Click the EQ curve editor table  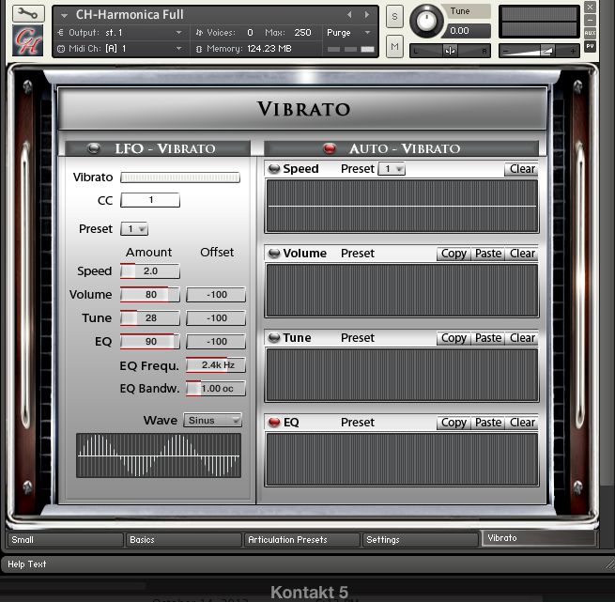point(402,459)
